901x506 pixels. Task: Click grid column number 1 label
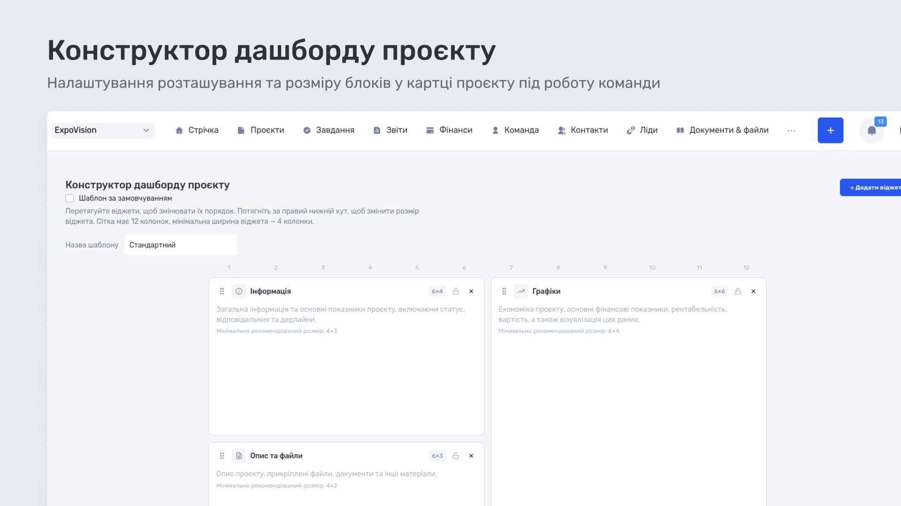click(229, 268)
